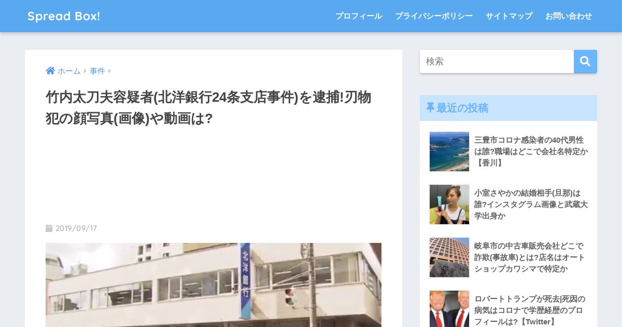The image size is (622, 327).
Task: Click the coastal aerial thumbnail
Action: [x=449, y=152]
